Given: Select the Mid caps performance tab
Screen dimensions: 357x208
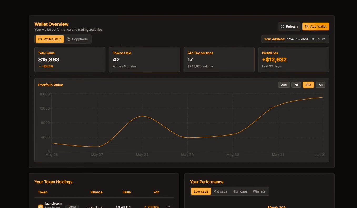Looking at the screenshot, I should (x=220, y=191).
